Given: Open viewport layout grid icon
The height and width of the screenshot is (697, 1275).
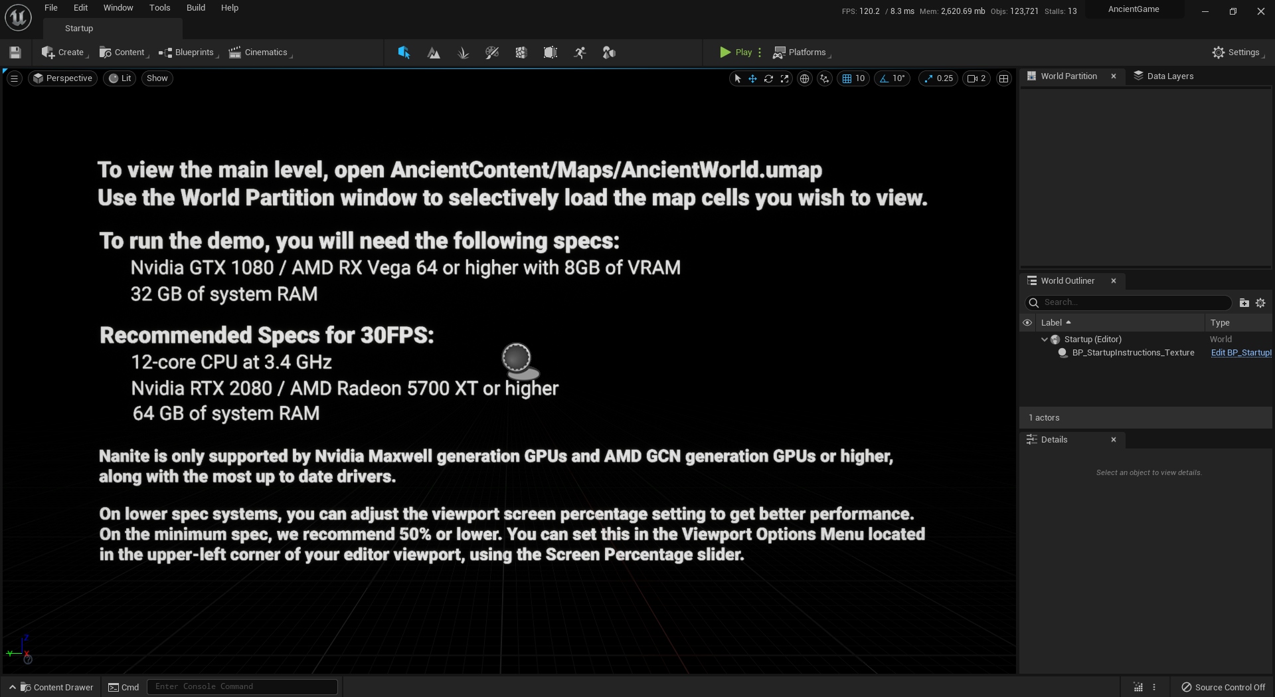Looking at the screenshot, I should pyautogui.click(x=1003, y=78).
